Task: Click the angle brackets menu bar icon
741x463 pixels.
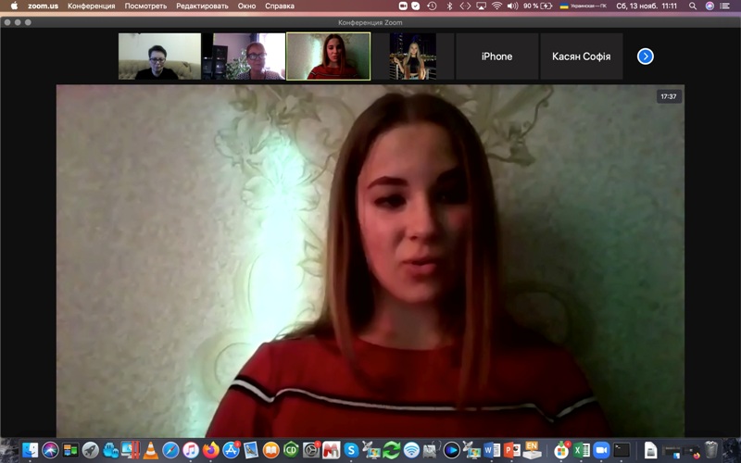Action: click(x=465, y=6)
